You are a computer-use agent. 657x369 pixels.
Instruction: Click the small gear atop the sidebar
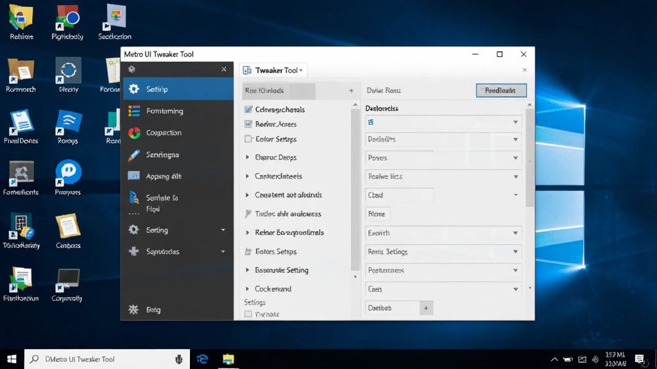(x=132, y=69)
